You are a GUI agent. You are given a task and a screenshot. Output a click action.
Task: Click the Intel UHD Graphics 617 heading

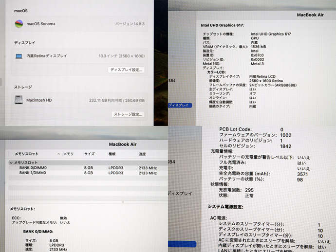point(222,25)
